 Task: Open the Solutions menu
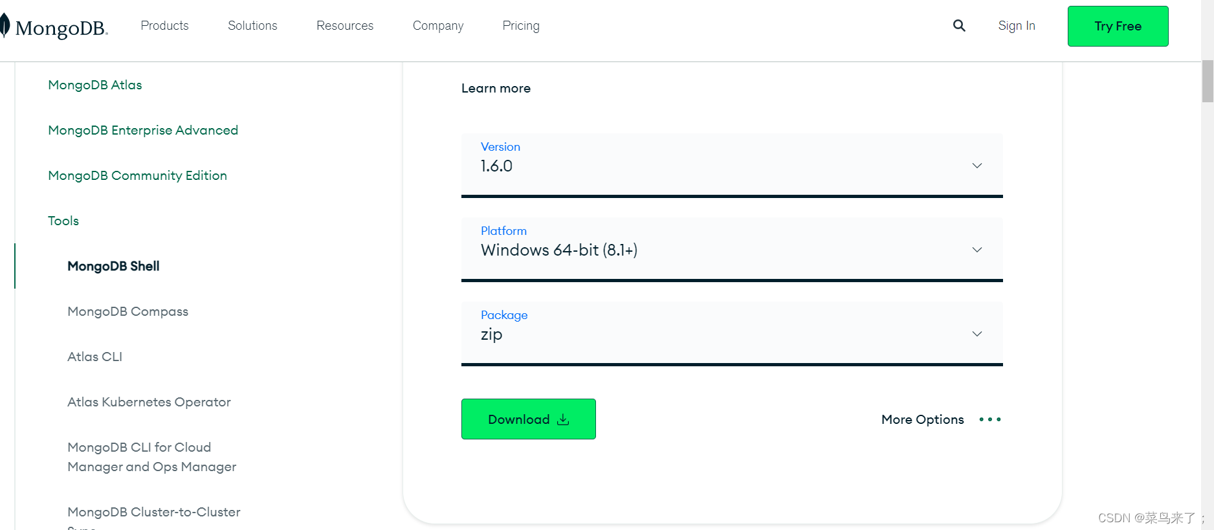tap(252, 26)
